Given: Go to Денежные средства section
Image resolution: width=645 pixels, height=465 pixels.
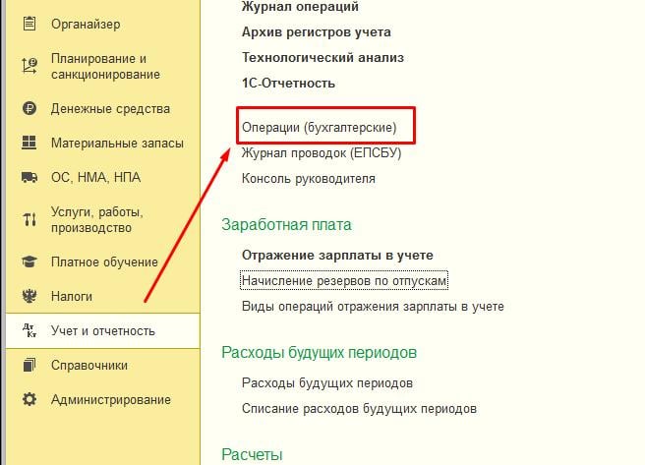Looking at the screenshot, I should (x=110, y=108).
